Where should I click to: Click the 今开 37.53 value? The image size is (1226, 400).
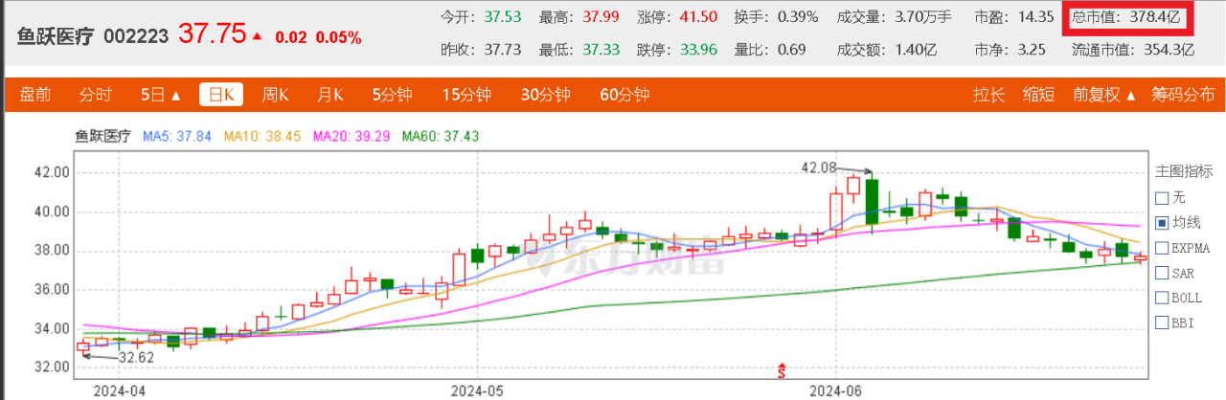[503, 17]
